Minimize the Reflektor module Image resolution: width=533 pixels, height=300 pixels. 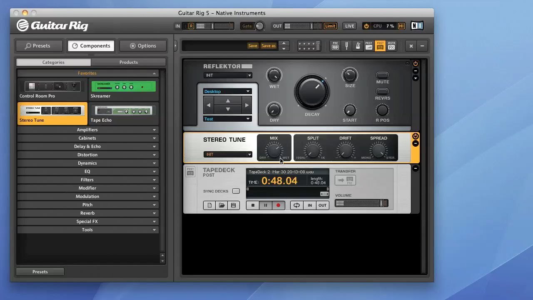coord(415,71)
